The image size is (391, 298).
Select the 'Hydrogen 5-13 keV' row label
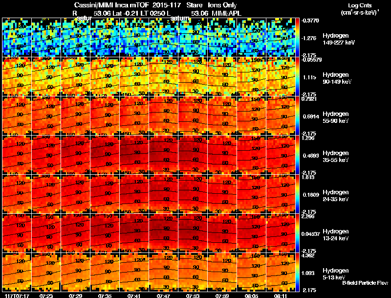point(336,274)
